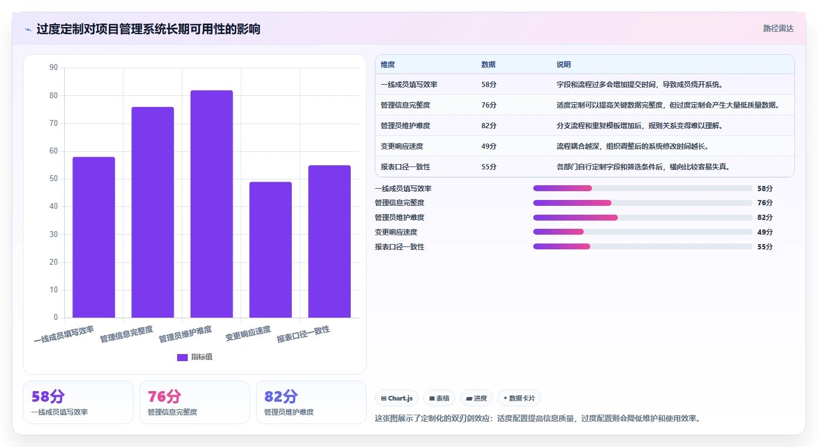Image resolution: width=818 pixels, height=447 pixels.
Task: Click the 报表口径一致性 progress bar
Action: 643,246
